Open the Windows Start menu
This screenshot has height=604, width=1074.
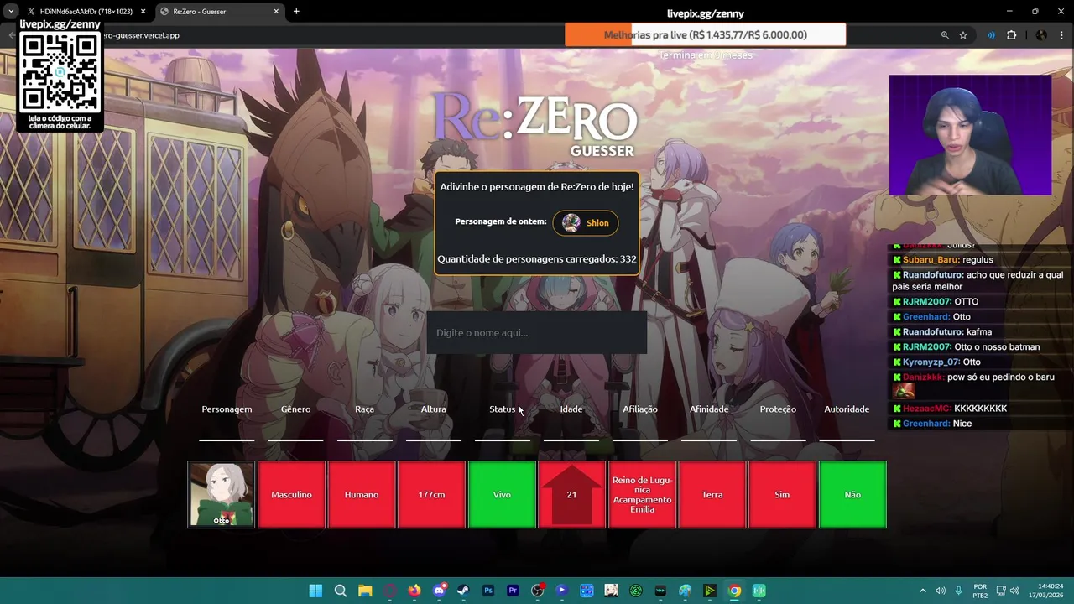[x=315, y=591]
